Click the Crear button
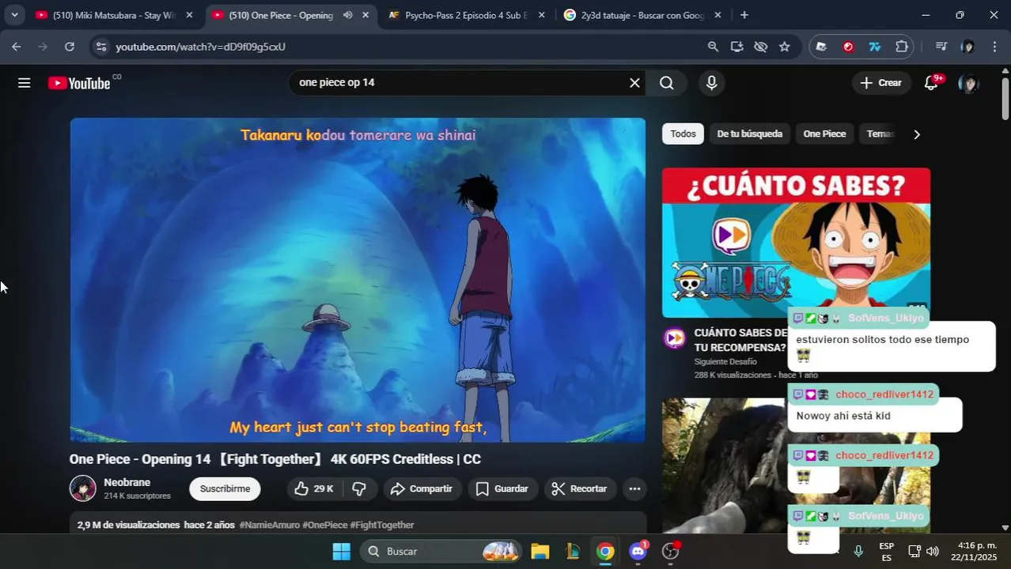This screenshot has width=1011, height=569. (880, 83)
